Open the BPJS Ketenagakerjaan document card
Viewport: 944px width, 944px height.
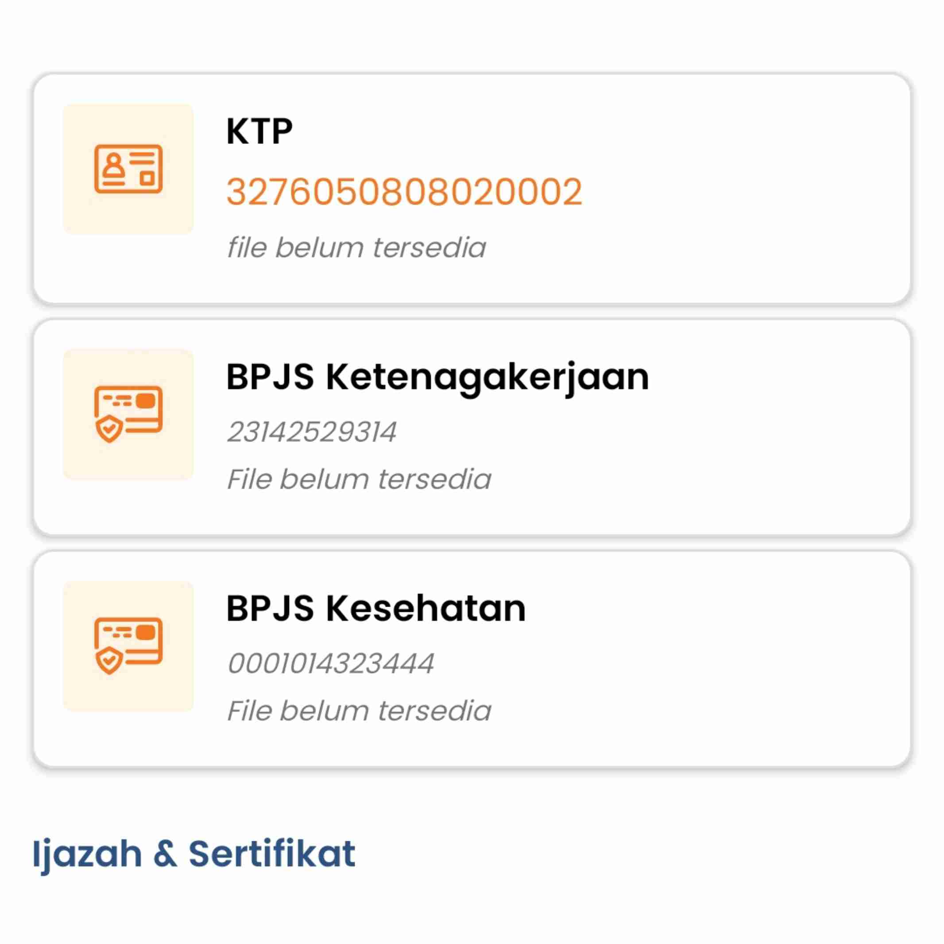pos(472,428)
